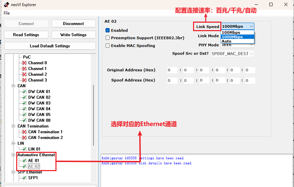Select the green check icon beside LIN 01
The width and height of the screenshot is (294, 187).
tap(24, 149)
